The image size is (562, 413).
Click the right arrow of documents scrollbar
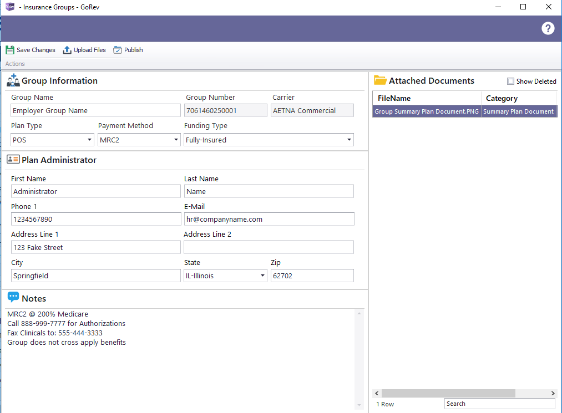[x=553, y=393]
